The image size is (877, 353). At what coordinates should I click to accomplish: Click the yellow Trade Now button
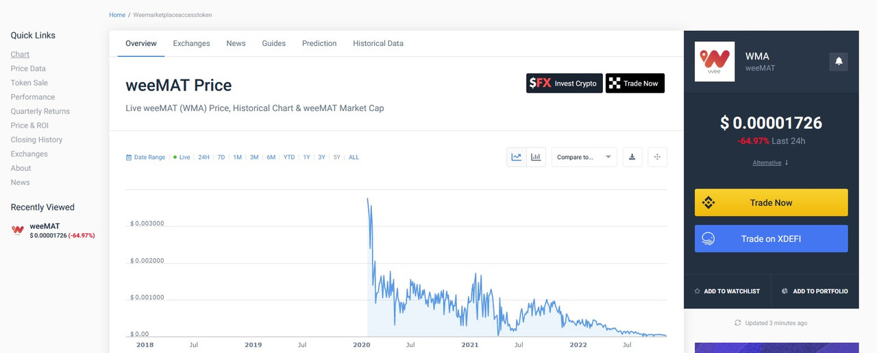point(771,202)
